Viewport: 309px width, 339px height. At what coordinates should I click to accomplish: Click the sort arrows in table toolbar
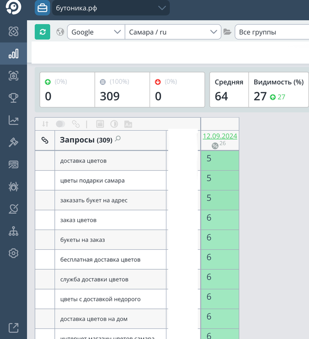coord(45,124)
